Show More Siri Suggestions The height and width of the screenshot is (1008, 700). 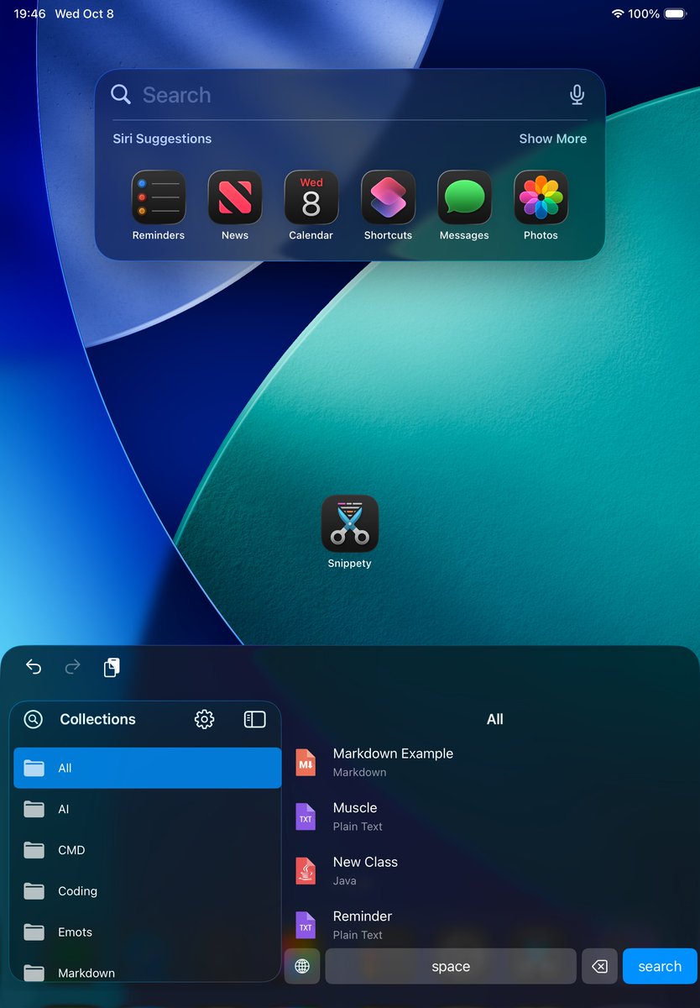click(x=552, y=139)
